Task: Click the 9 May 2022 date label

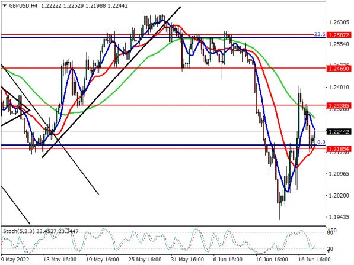Action: coord(15,259)
